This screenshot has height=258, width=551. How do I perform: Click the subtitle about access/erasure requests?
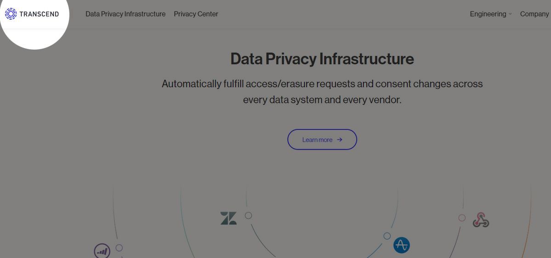322,92
